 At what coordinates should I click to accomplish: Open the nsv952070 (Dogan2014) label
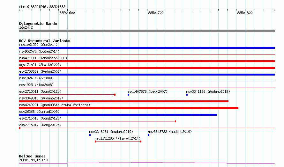39,51
